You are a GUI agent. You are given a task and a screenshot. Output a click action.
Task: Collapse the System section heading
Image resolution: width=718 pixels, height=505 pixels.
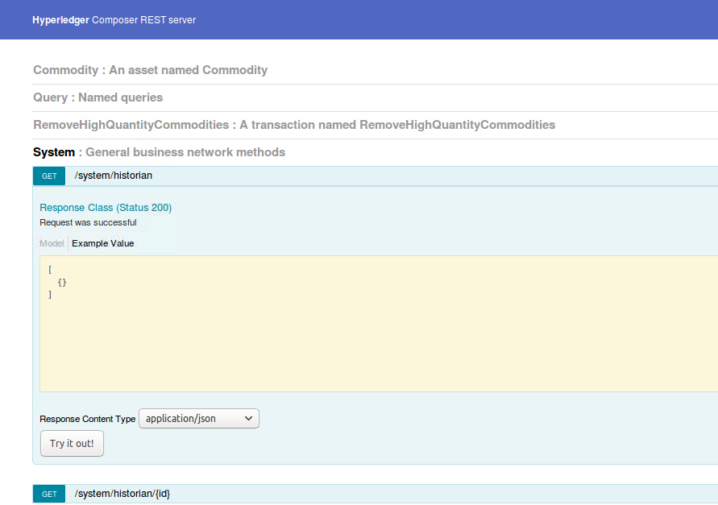pyautogui.click(x=53, y=152)
